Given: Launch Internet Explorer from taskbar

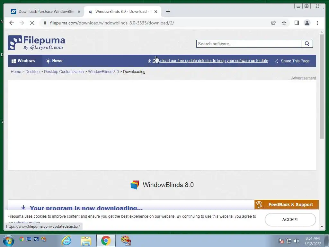Looking at the screenshot, I should point(66,241).
